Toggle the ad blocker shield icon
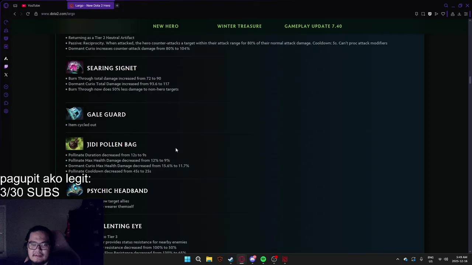The height and width of the screenshot is (265, 472). (430, 14)
